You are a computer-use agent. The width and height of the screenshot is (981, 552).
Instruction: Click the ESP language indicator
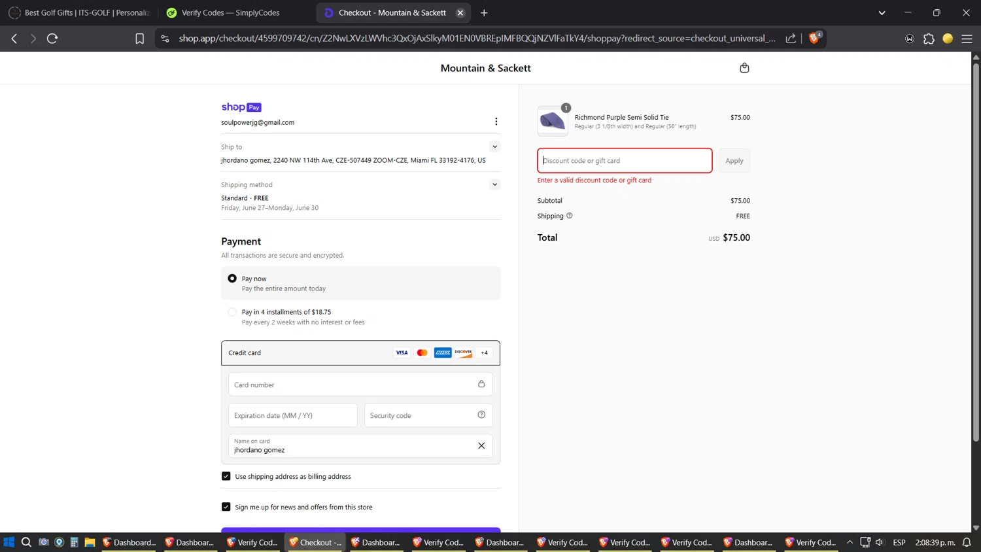pyautogui.click(x=899, y=542)
